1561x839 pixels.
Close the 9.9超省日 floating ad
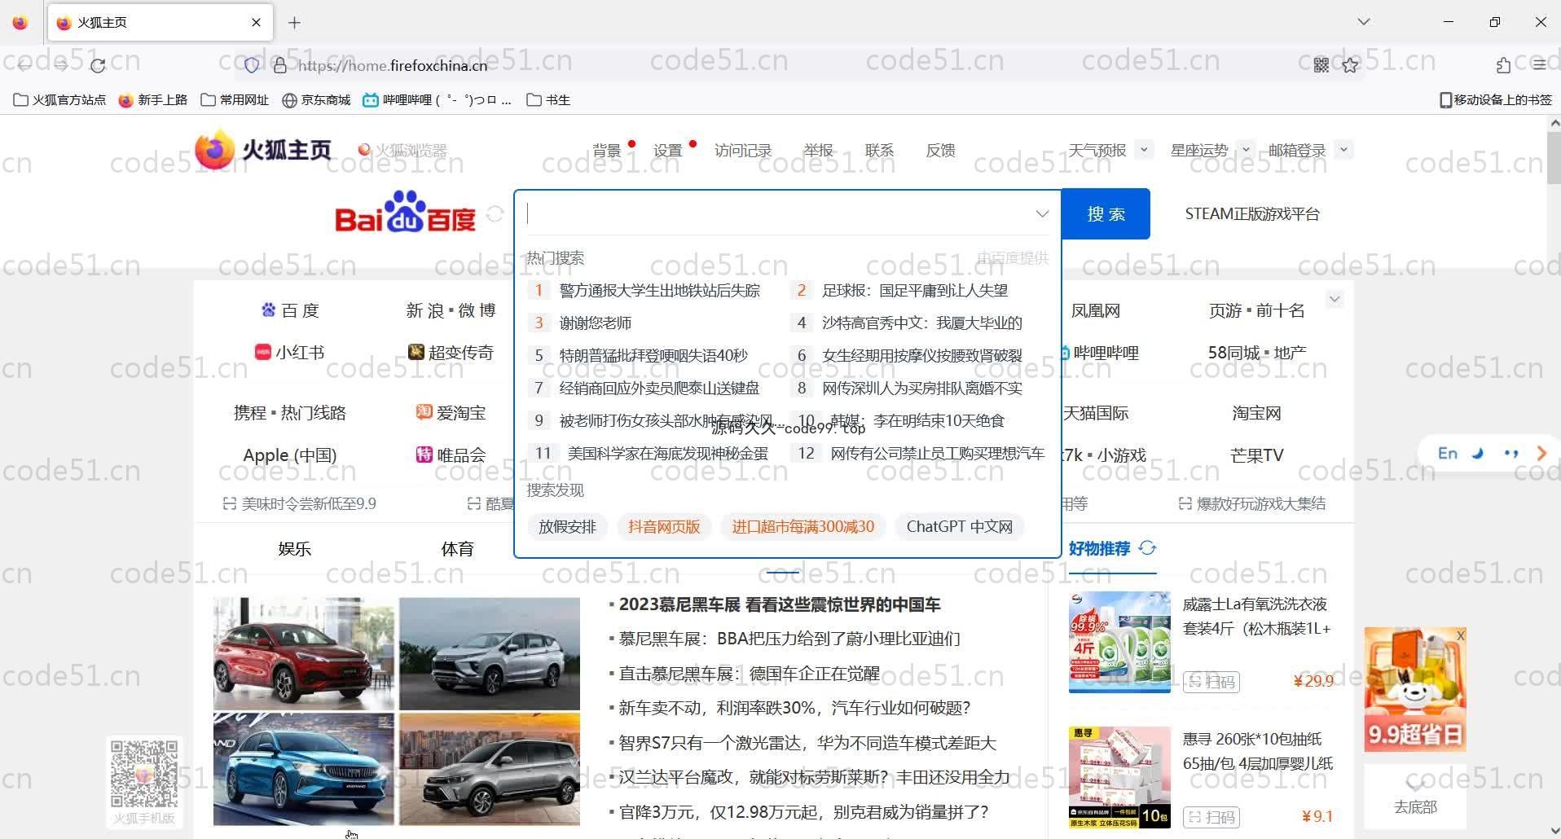(1460, 635)
